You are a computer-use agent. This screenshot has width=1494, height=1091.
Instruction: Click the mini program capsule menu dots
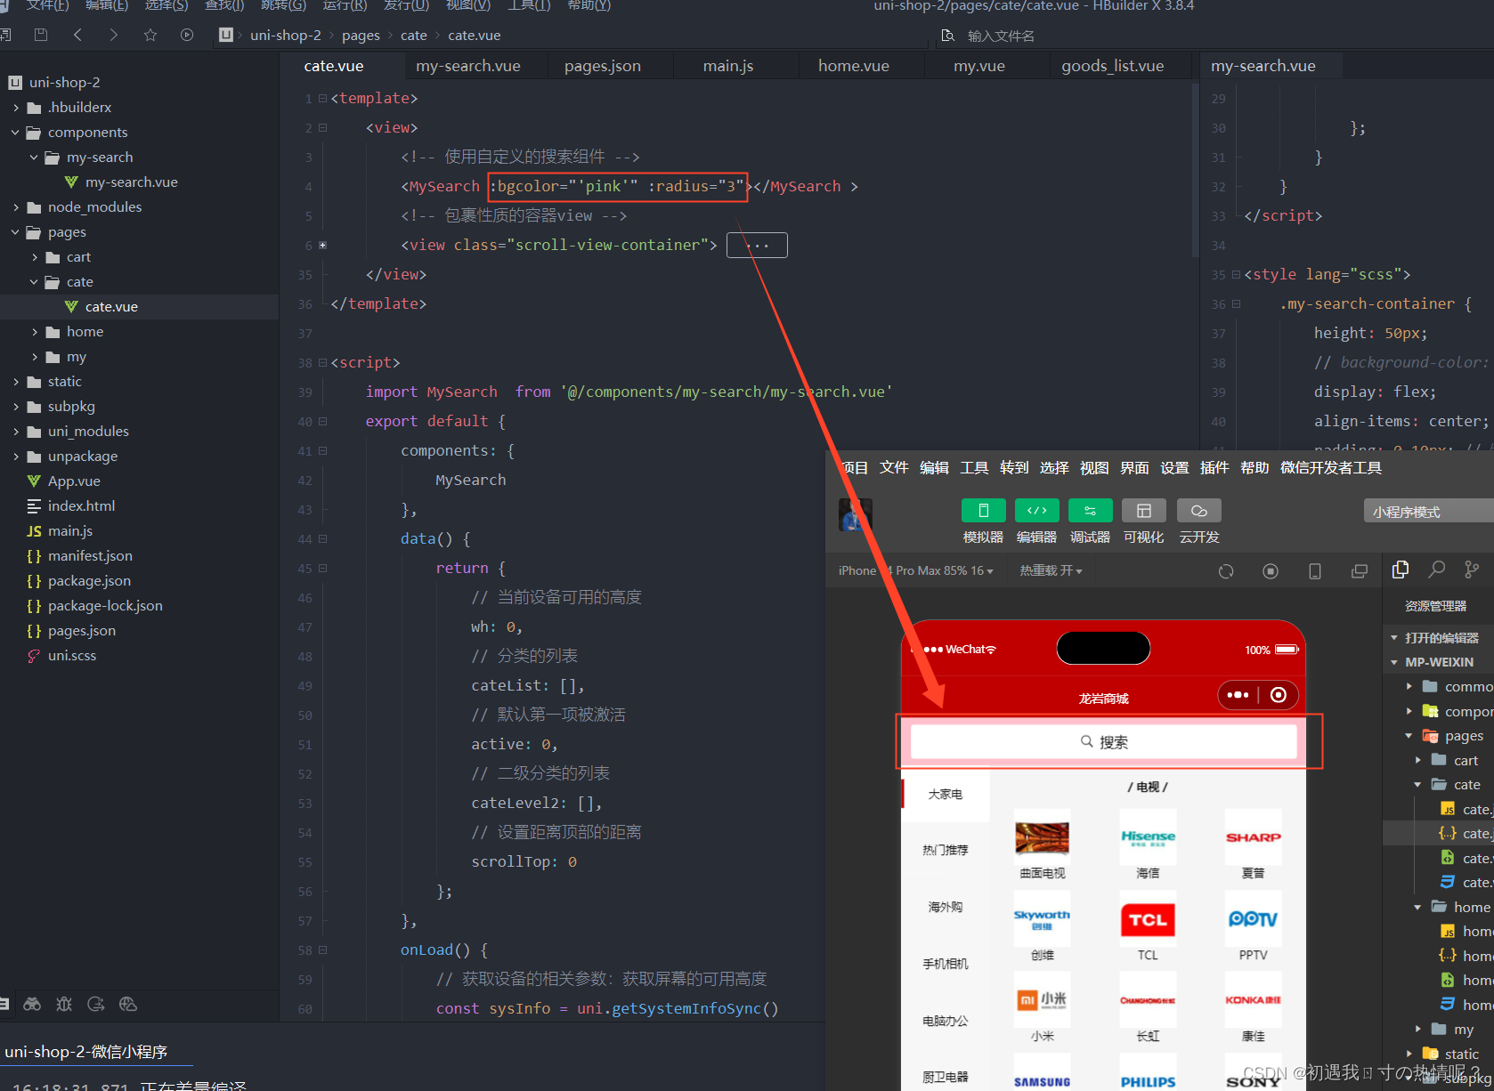click(1238, 695)
